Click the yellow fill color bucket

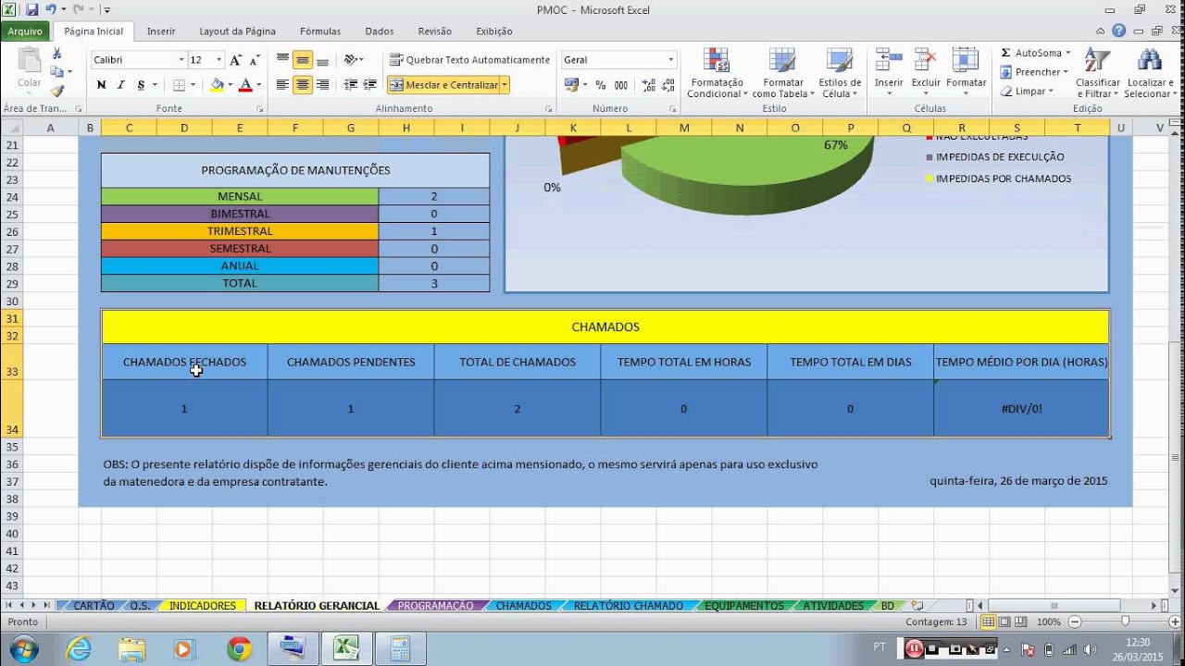click(x=217, y=85)
